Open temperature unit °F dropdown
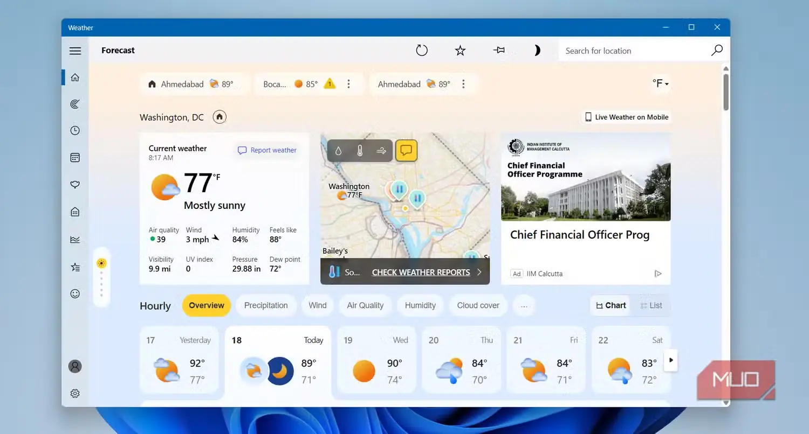Screen dimensions: 809x434 click(x=660, y=83)
